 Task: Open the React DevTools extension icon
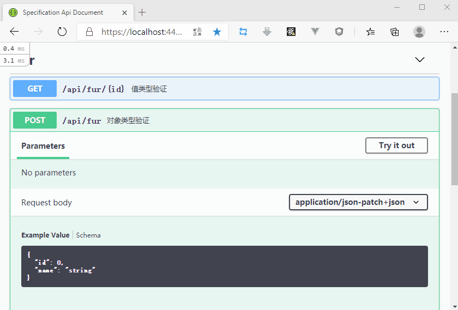click(291, 32)
